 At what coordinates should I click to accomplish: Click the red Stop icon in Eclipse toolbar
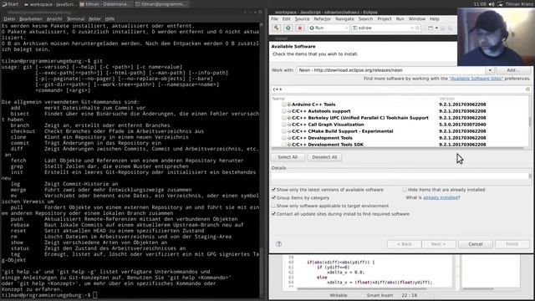[x=300, y=28]
